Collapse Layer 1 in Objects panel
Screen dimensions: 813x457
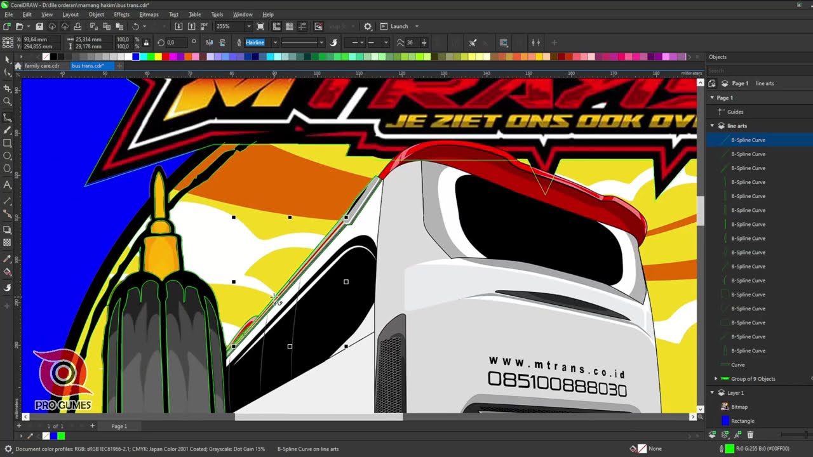[x=712, y=393]
